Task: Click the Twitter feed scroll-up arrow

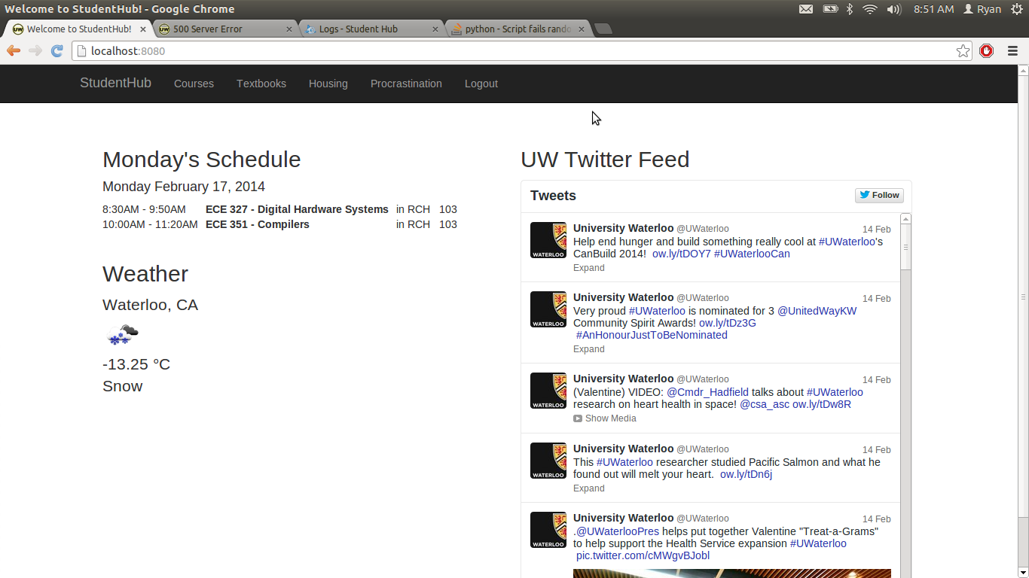Action: [x=905, y=219]
